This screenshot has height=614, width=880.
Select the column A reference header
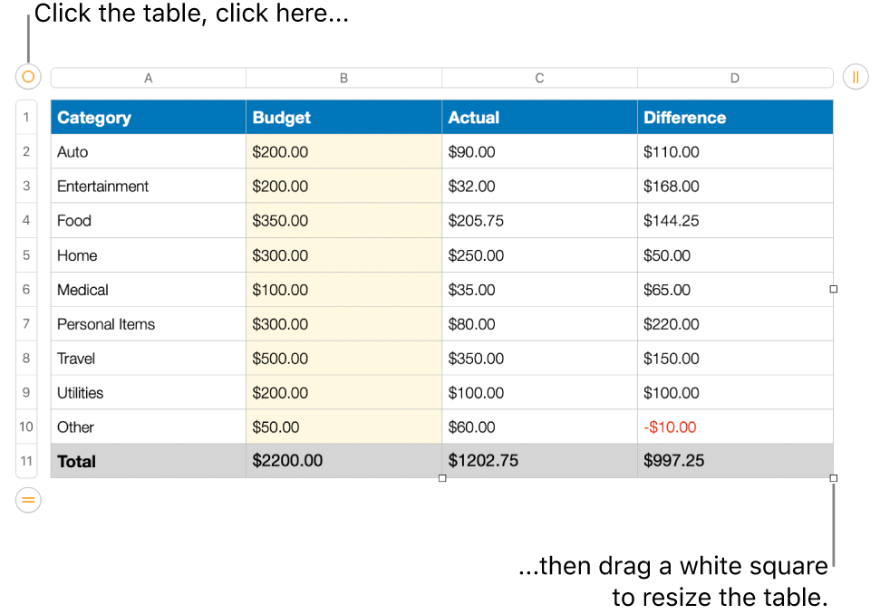point(148,77)
